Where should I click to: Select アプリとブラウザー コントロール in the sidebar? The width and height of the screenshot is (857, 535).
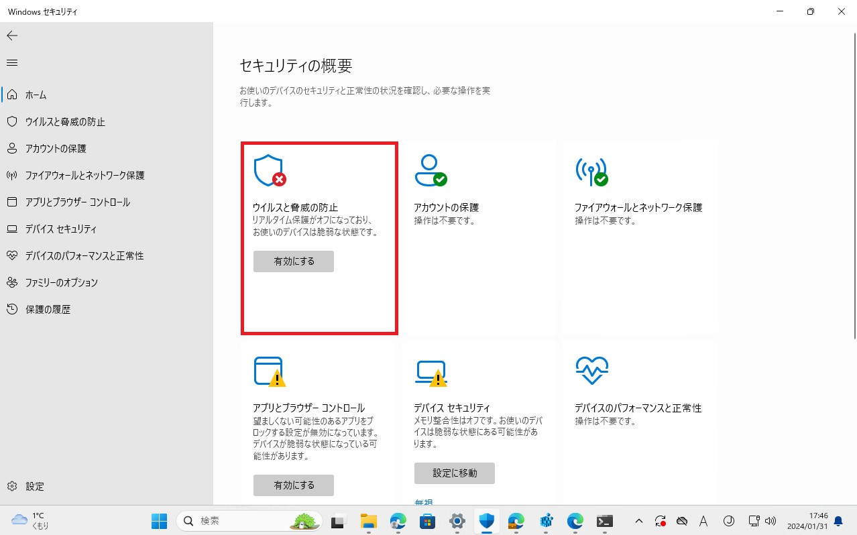tap(107, 202)
